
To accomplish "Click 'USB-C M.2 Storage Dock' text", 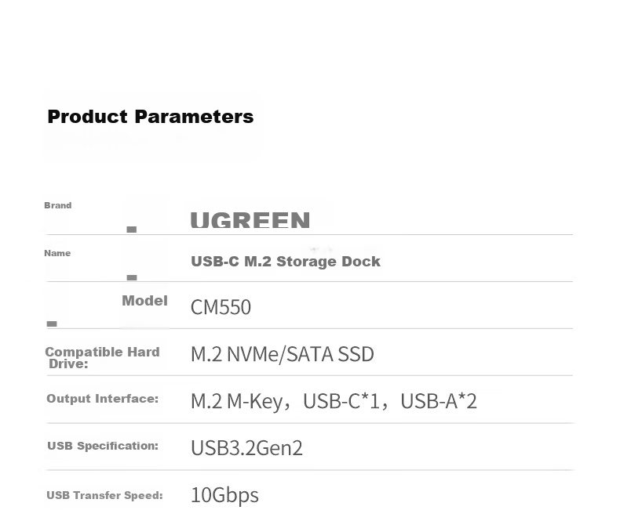I will 286,262.
